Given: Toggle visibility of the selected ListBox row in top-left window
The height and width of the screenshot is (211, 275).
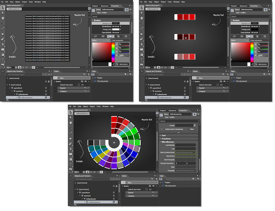Looking at the screenshot, I should (46, 97).
